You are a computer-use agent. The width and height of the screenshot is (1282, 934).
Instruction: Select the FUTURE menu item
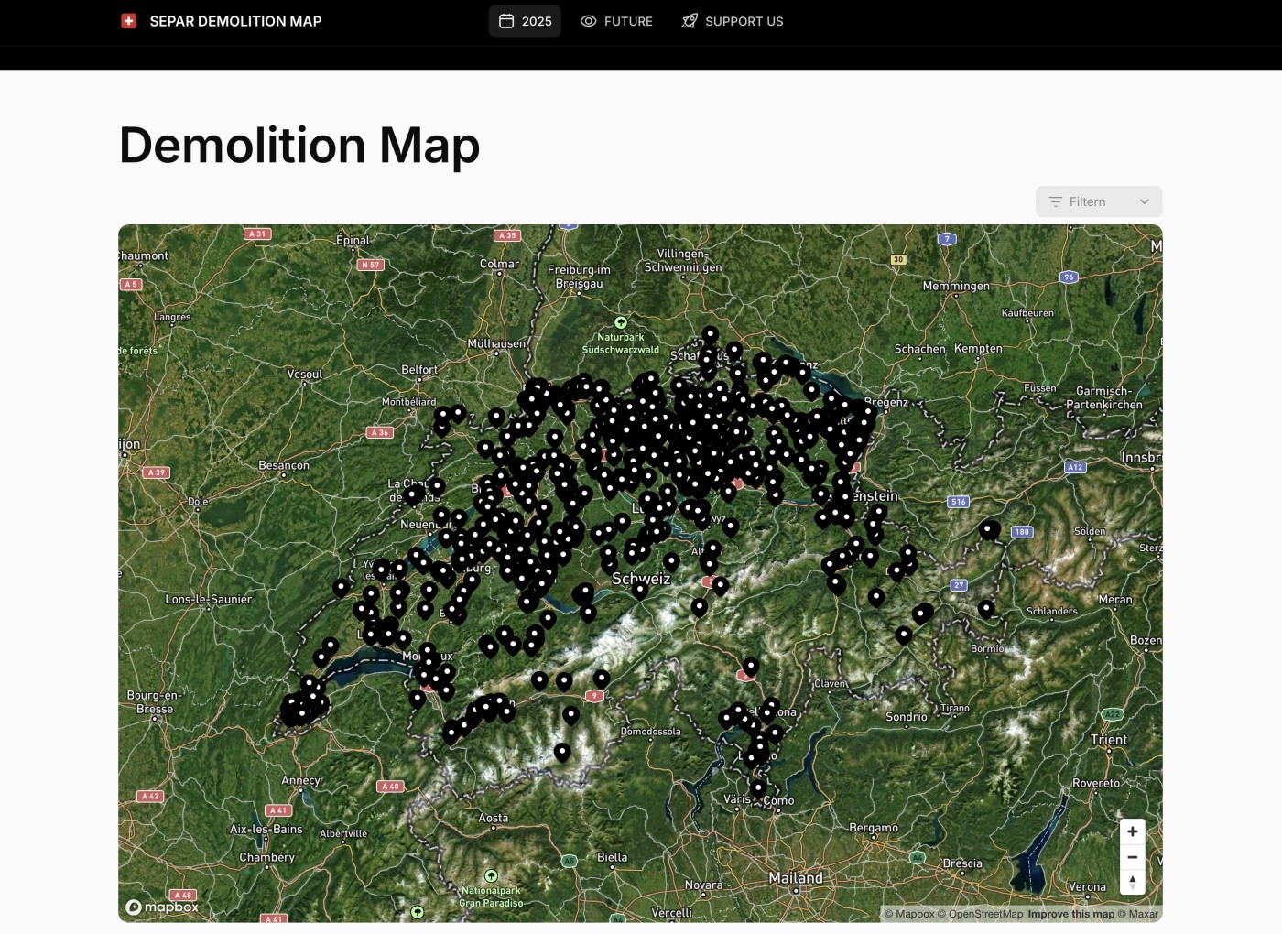(x=628, y=21)
